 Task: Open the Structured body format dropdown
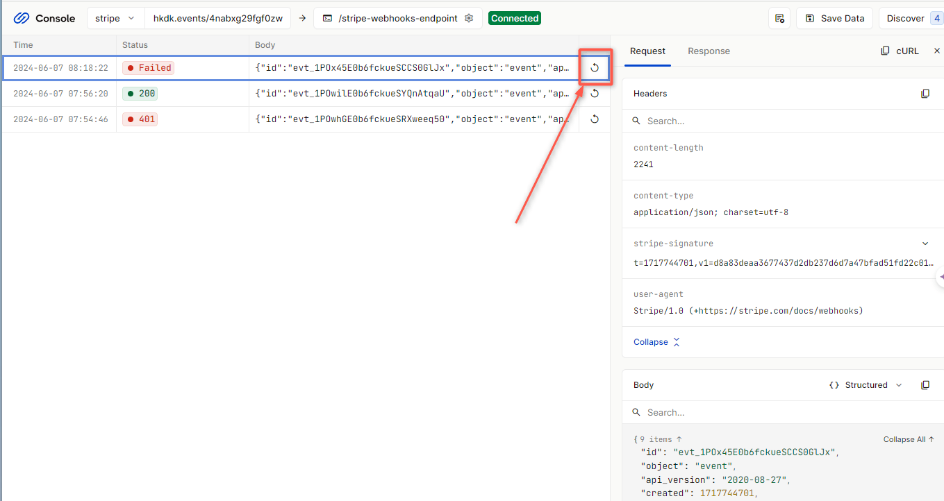(x=866, y=385)
